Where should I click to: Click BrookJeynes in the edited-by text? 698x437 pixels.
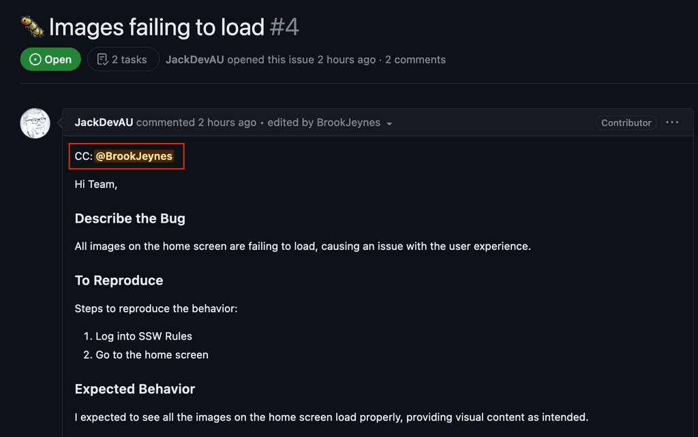click(x=349, y=123)
